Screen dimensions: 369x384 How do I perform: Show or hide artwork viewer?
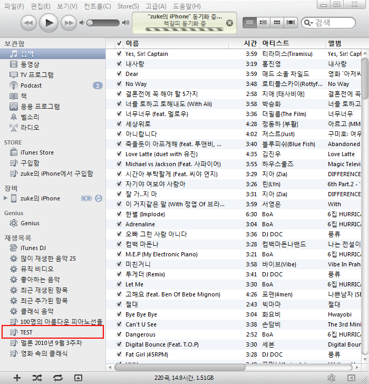(78, 378)
